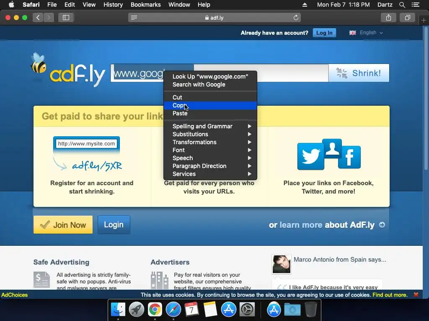Viewport: 429px width, 321px height.
Task: Expand the Services submenu
Action: coord(210,173)
